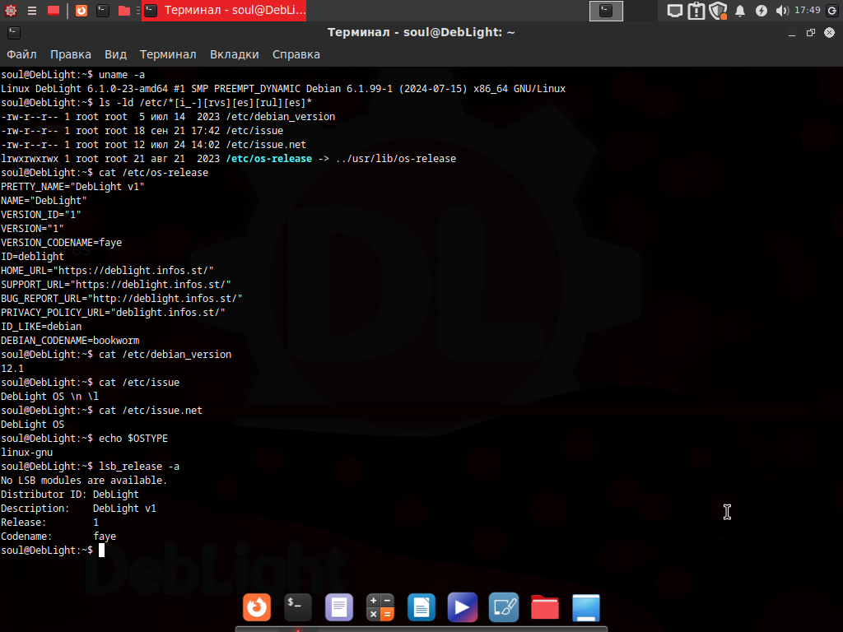Close the terminal window
This screenshot has height=632, width=843.
pos(830,33)
